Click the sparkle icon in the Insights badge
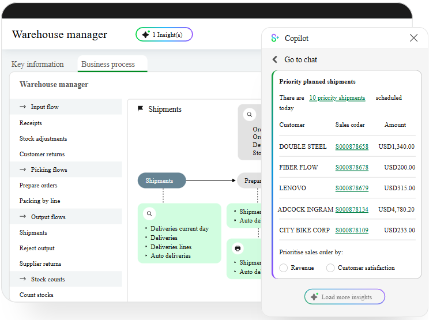Viewport: 433px width, 320px height. tap(146, 35)
